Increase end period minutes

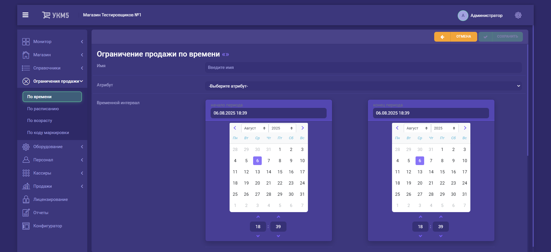tap(441, 217)
